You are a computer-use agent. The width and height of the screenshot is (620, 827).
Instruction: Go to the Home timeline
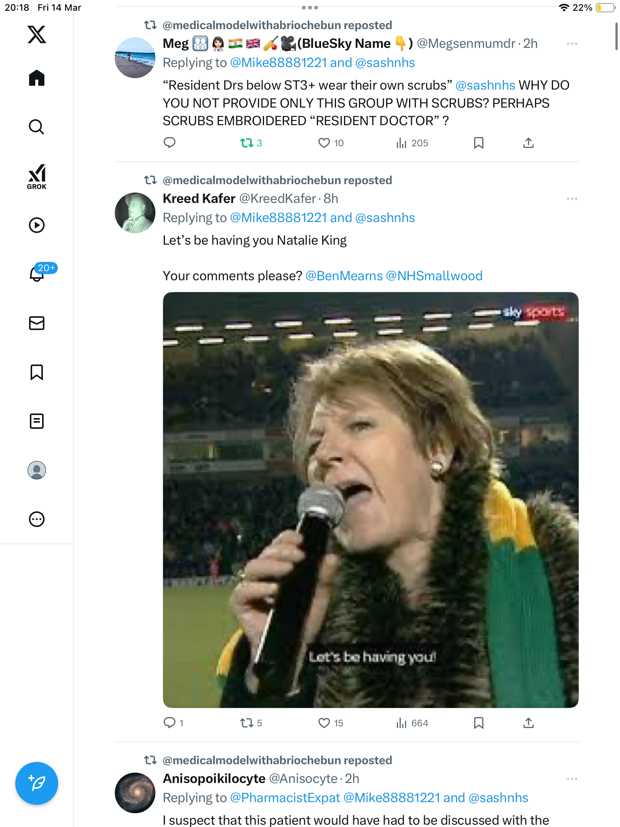(37, 78)
